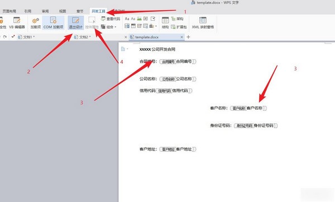Insert drop-down list content control
The image size is (335, 202).
point(133,26)
